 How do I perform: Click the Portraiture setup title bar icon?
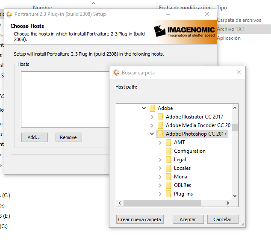click(x=9, y=14)
